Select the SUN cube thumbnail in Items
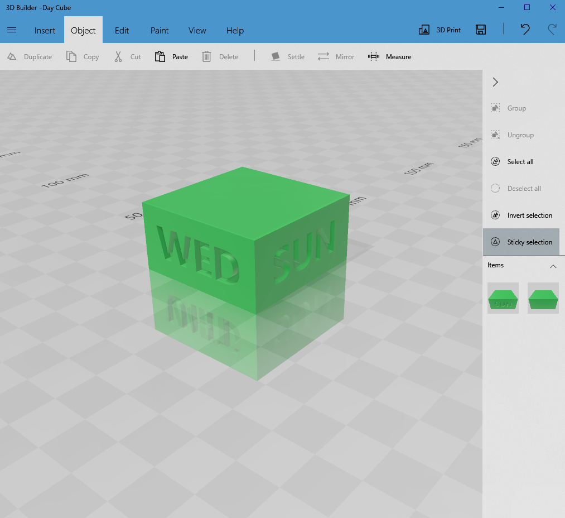The height and width of the screenshot is (518, 565). (x=503, y=298)
